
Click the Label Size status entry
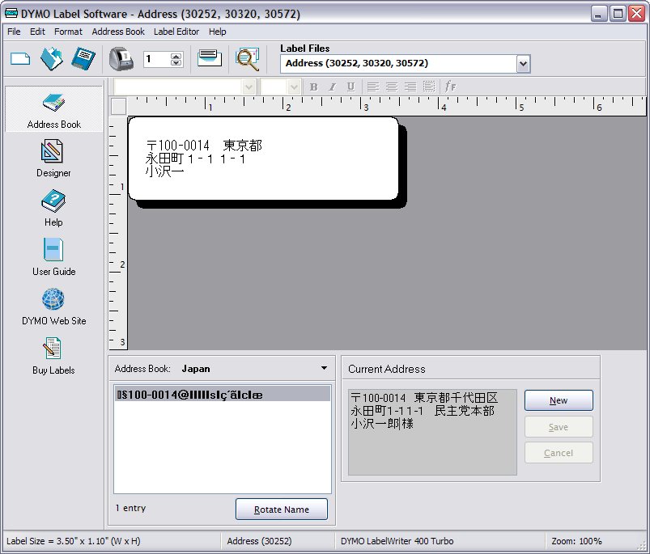74,541
